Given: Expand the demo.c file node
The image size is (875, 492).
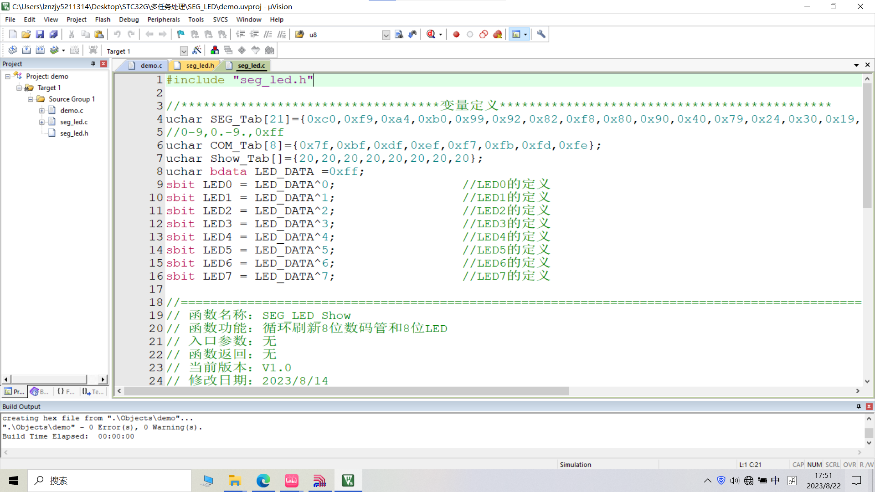Looking at the screenshot, I should tap(41, 111).
